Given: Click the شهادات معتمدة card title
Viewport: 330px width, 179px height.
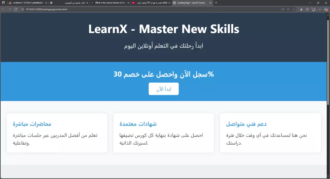Looking at the screenshot, I should coord(138,124).
